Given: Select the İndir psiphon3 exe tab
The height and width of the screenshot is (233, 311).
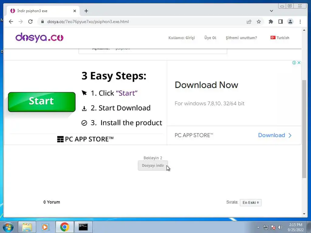Looking at the screenshot, I should tap(43, 11).
